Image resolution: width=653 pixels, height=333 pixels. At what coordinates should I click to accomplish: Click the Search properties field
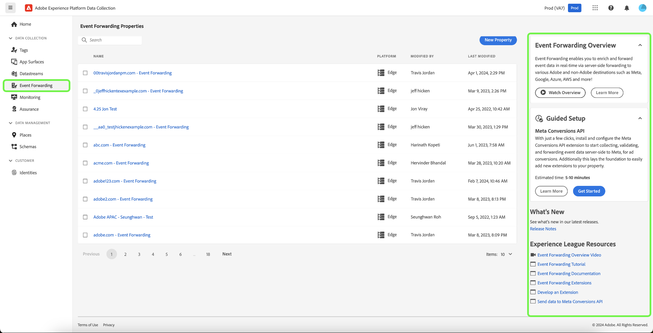[x=110, y=40]
